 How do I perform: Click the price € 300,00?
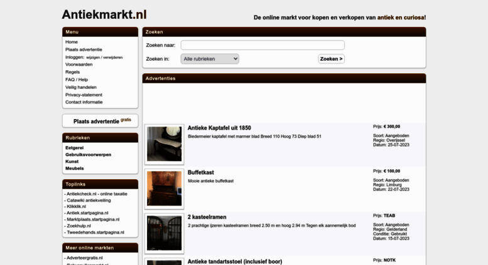[x=392, y=127]
